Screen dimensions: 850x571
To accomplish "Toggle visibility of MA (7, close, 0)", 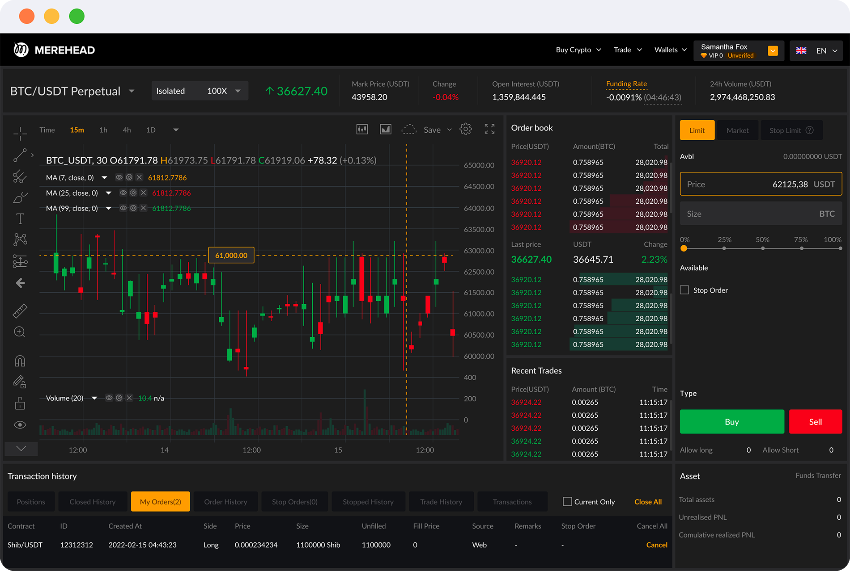I will pyautogui.click(x=119, y=177).
